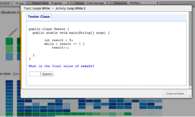Click the 'public static void main' line
The image size is (195, 117).
pos(71,33)
